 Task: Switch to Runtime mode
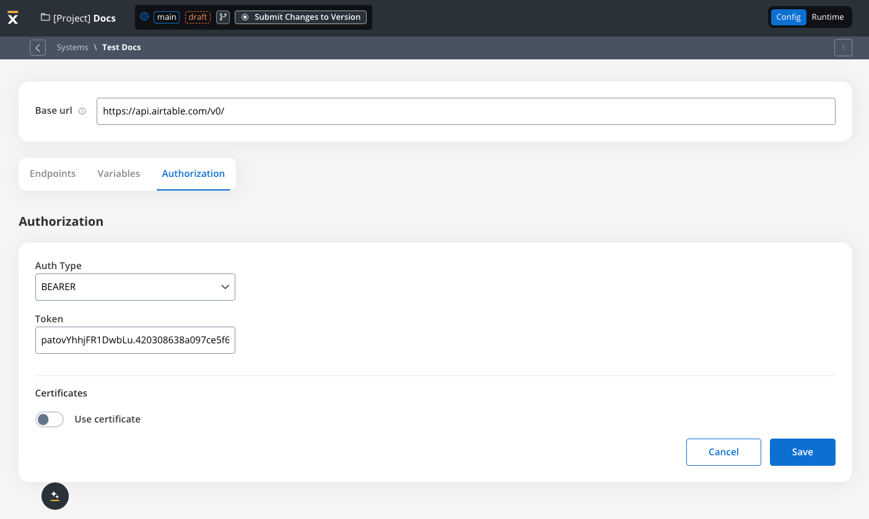tap(828, 17)
